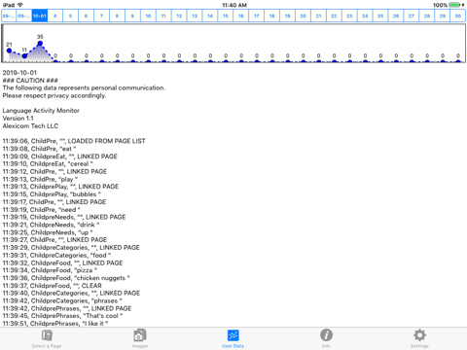Select day 7 in date bar
467x350 pixels.
click(x=101, y=16)
